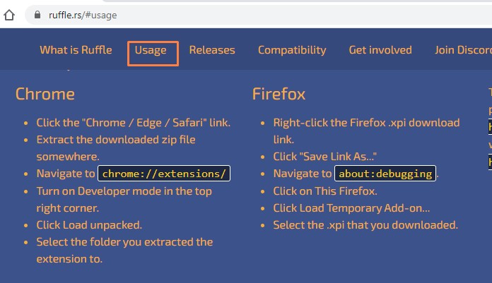Click the Chrome section heading

45,94
